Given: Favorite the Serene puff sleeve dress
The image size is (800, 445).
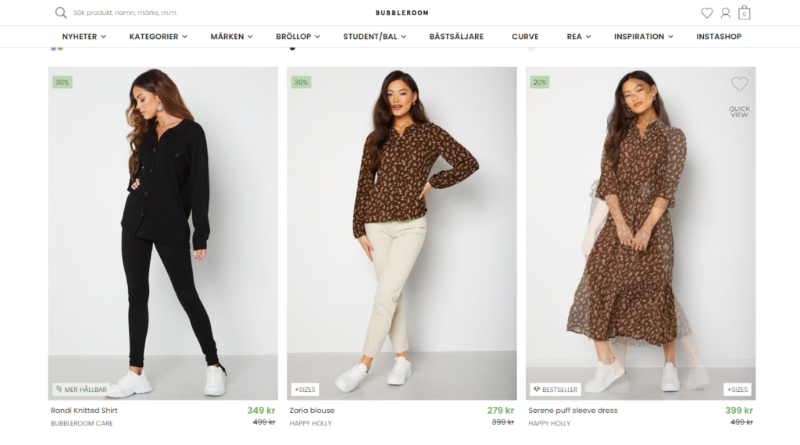Looking at the screenshot, I should tap(739, 84).
